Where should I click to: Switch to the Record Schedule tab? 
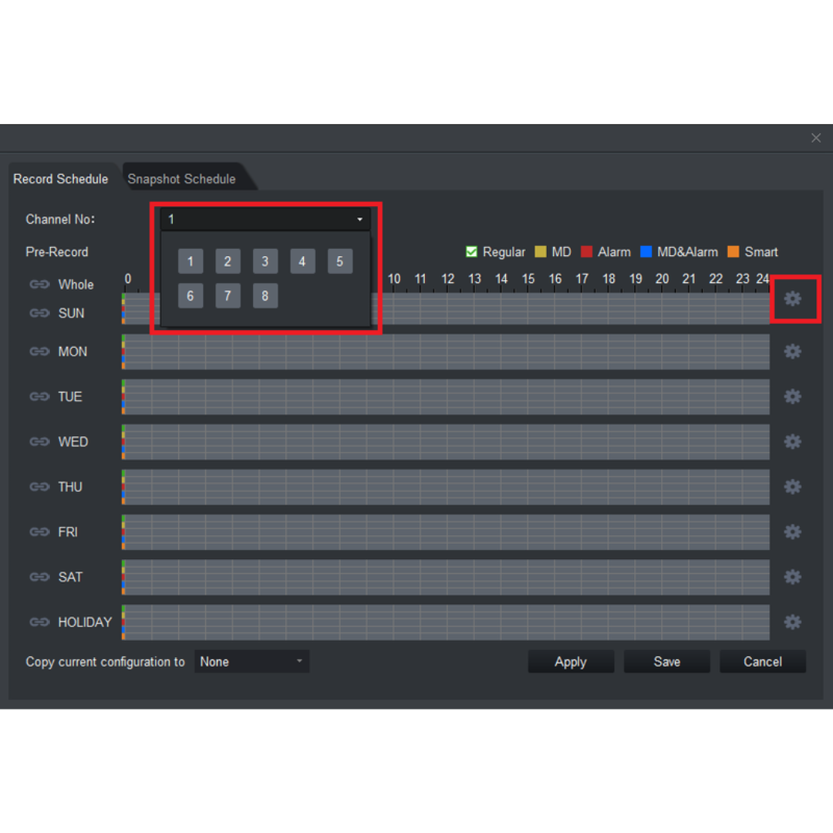click(x=61, y=179)
